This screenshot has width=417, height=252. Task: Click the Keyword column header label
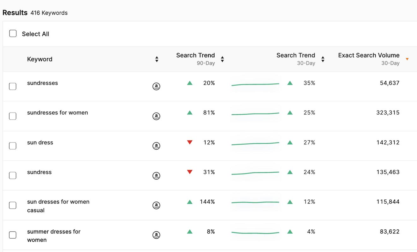(x=40, y=59)
